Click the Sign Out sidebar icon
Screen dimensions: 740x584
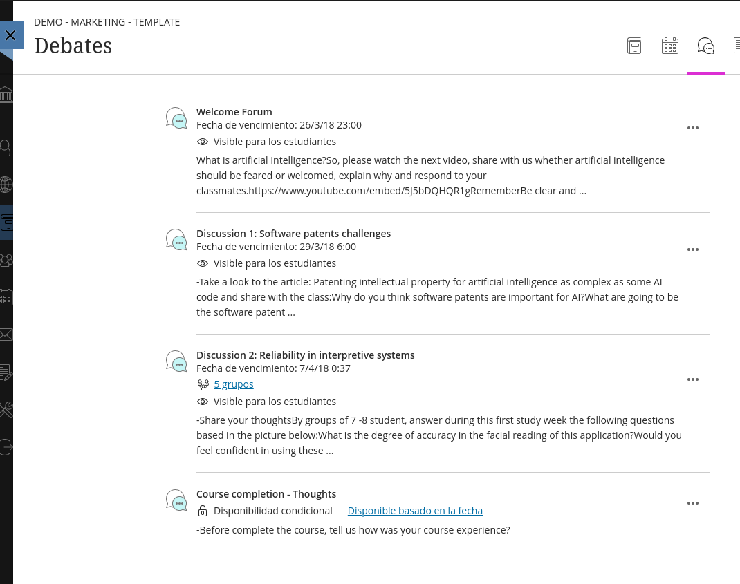point(6,446)
